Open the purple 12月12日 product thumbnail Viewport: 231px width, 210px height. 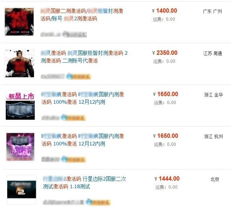click(20, 147)
